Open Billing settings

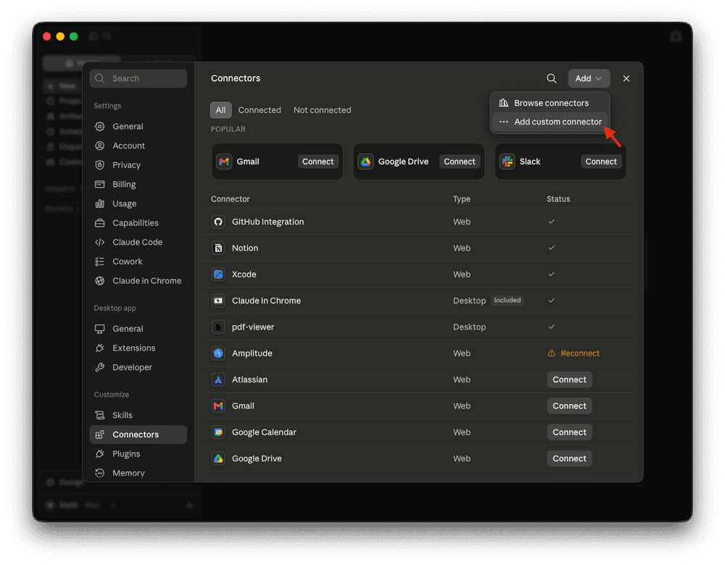(x=138, y=184)
